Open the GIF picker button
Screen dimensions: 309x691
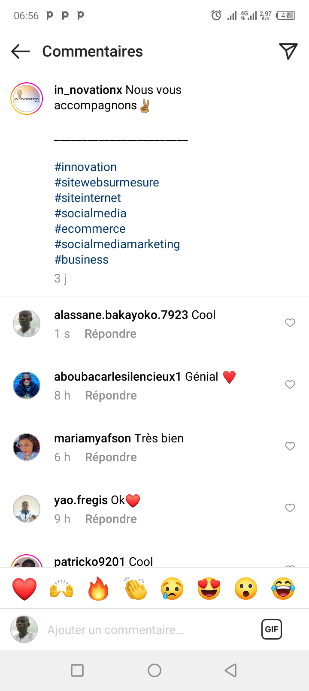tap(272, 629)
